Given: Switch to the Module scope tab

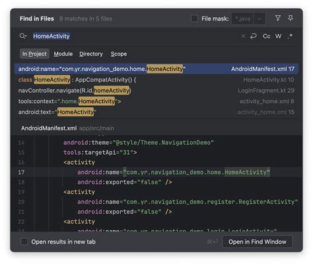Looking at the screenshot, I should tap(63, 54).
